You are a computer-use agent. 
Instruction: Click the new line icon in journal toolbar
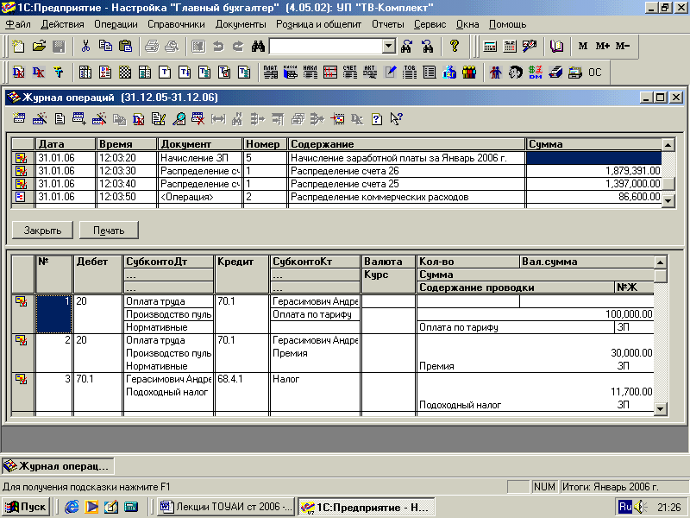(19, 118)
